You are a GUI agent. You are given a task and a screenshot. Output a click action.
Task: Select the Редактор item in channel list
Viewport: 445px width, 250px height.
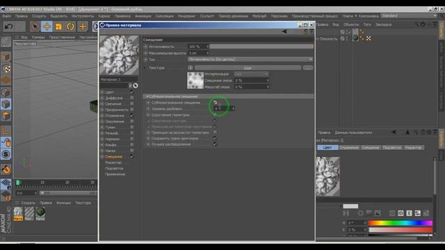pos(113,162)
